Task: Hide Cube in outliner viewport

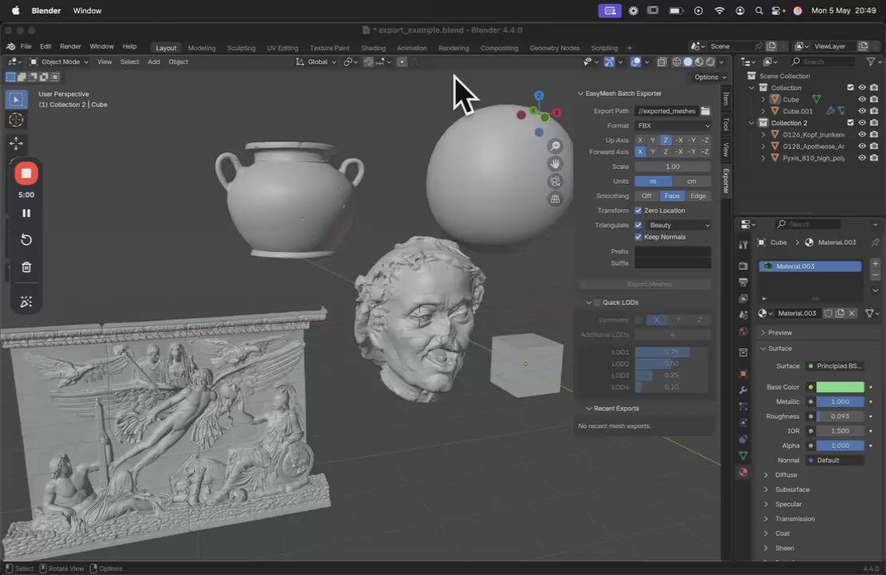Action: pyautogui.click(x=862, y=100)
